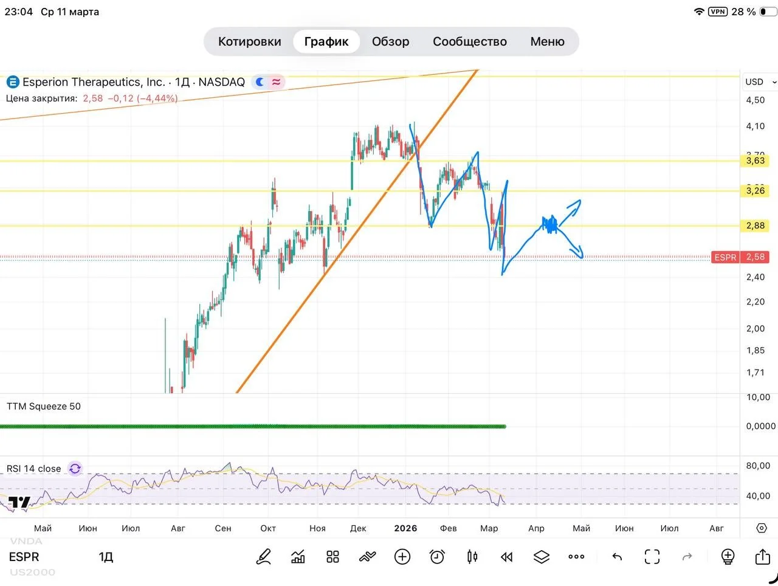Open the USD currency dropdown
This screenshot has width=778, height=586.
[760, 81]
